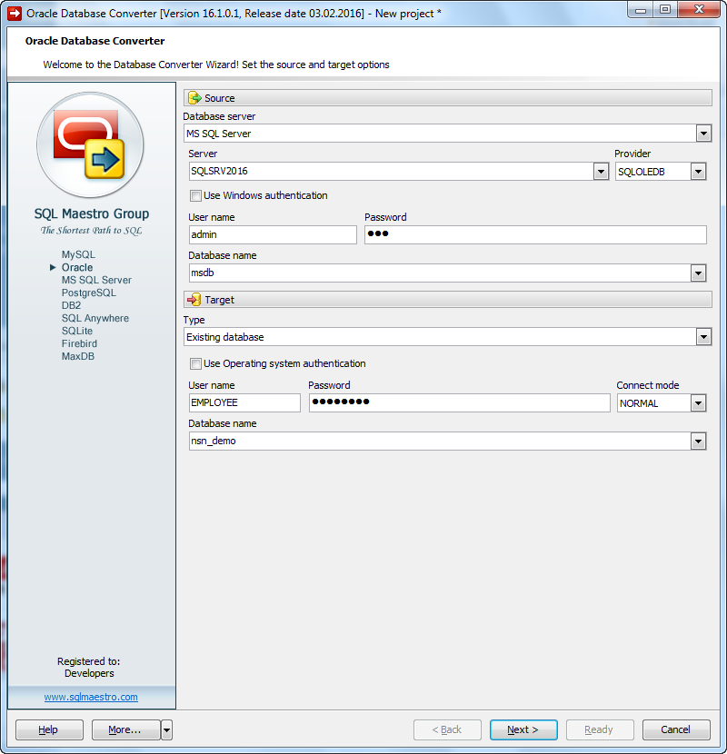This screenshot has height=754, width=727.
Task: Select Firebird from the database list
Action: pos(79,343)
